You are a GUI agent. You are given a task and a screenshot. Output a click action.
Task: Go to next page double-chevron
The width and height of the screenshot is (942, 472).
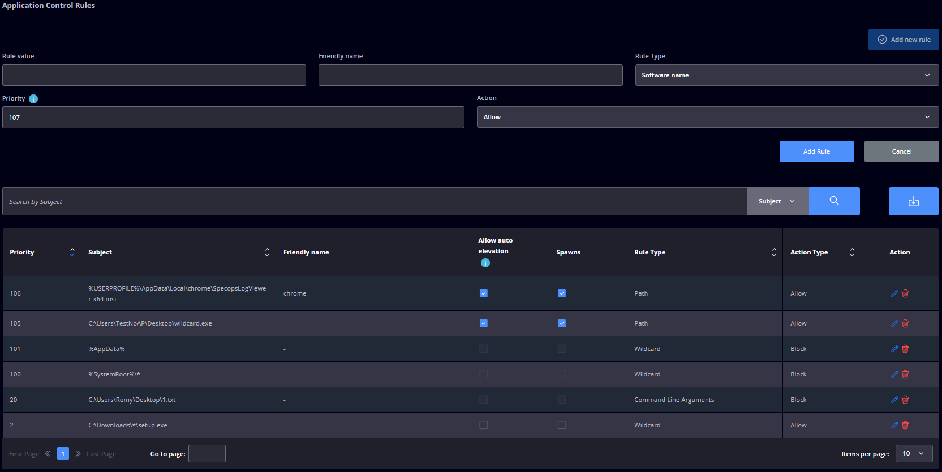(78, 453)
